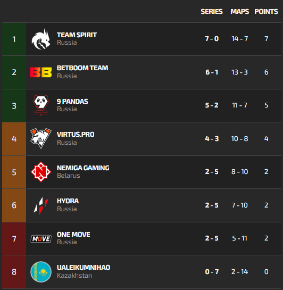This screenshot has width=283, height=290.
Task: Click the red rank 8 position cell
Action: (x=14, y=272)
